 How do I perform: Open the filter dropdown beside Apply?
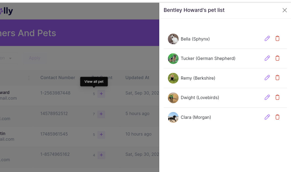(x=10, y=58)
